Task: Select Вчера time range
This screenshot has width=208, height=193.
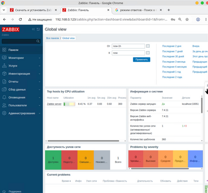Action: 196,46
